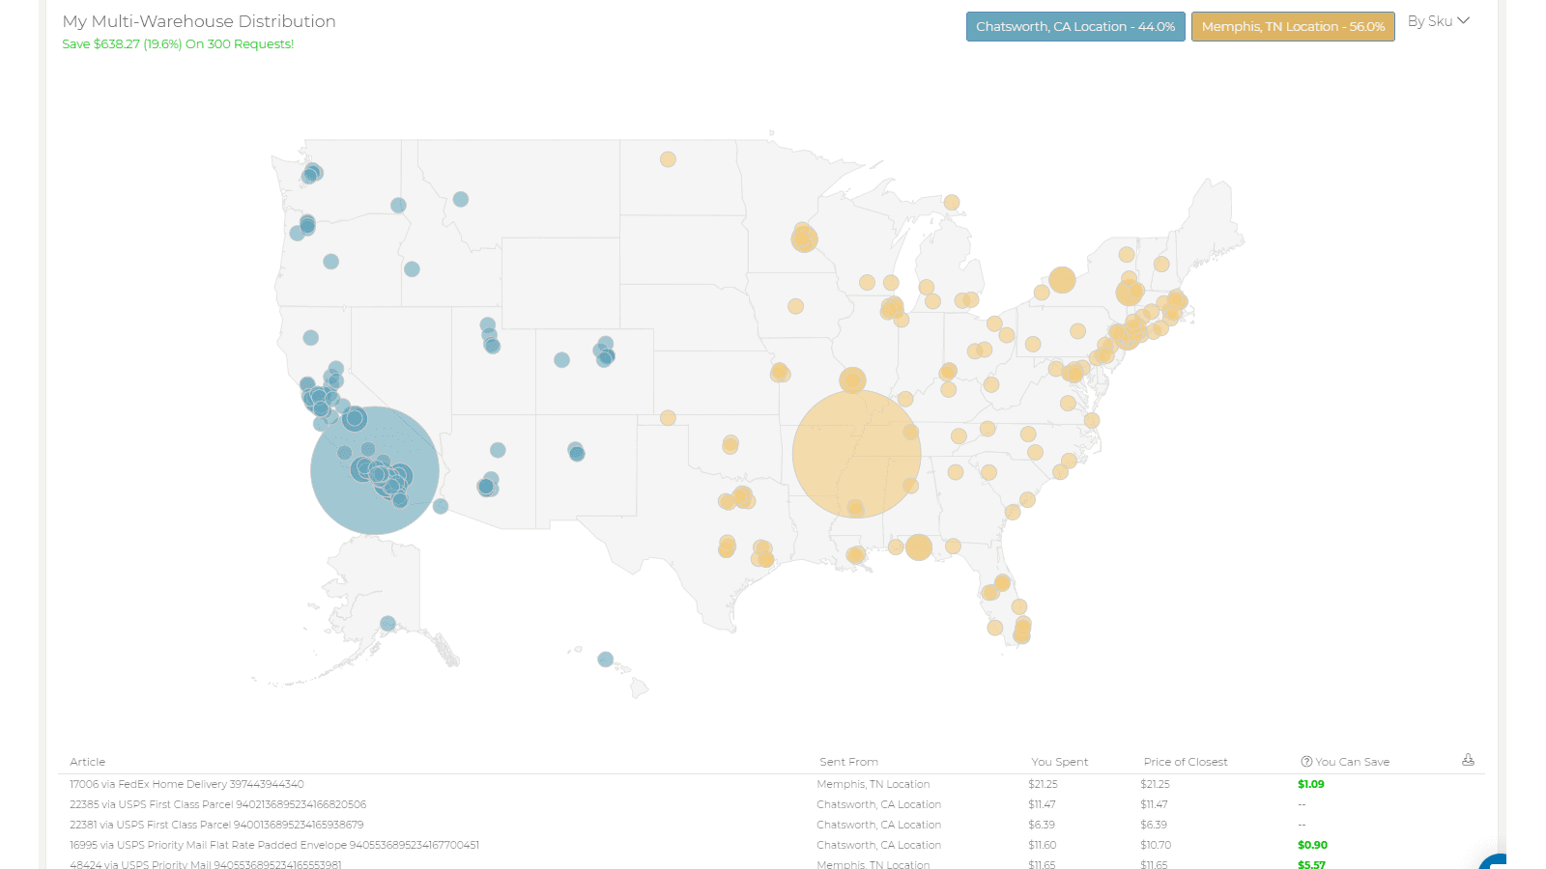Click the $1.09 savings amount

[x=1310, y=784]
